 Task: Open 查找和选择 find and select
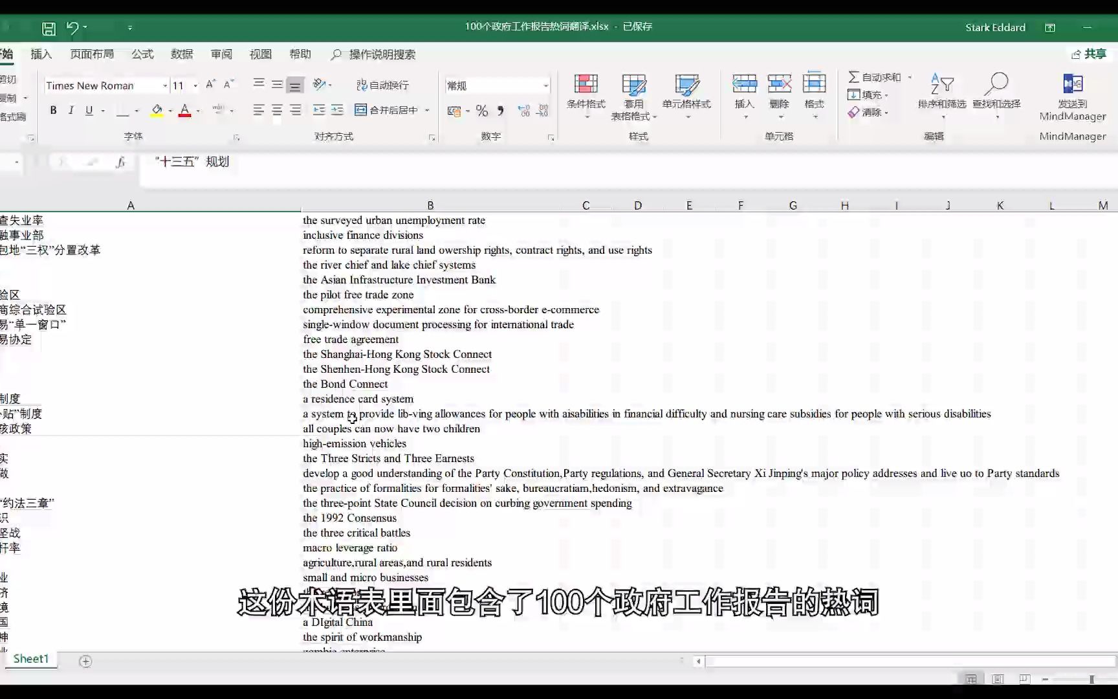(x=996, y=96)
